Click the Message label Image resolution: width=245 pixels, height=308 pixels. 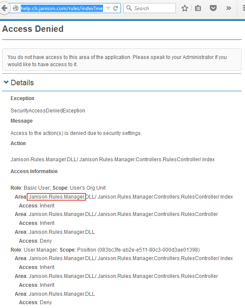click(x=22, y=121)
